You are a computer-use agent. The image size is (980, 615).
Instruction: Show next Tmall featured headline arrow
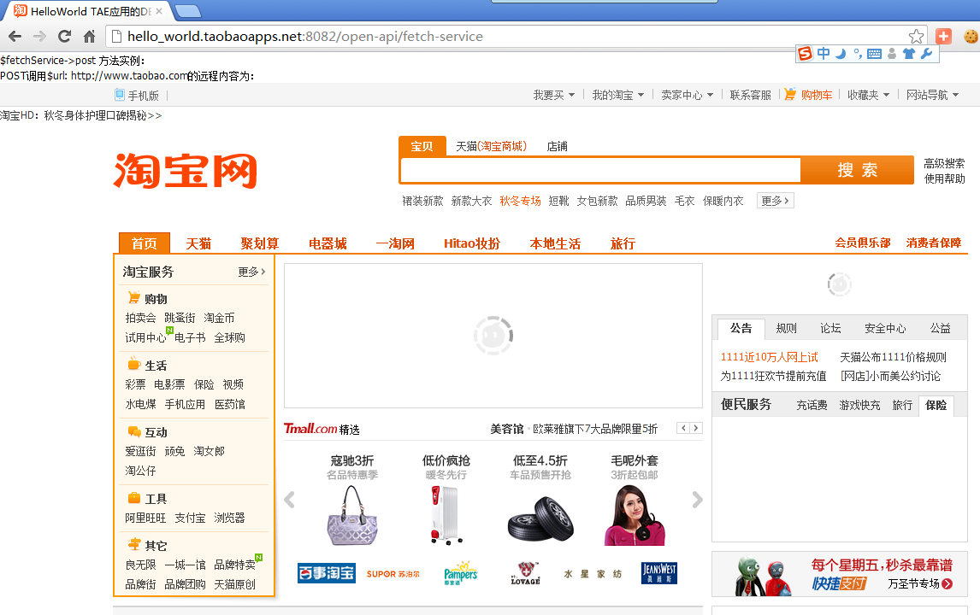point(695,428)
